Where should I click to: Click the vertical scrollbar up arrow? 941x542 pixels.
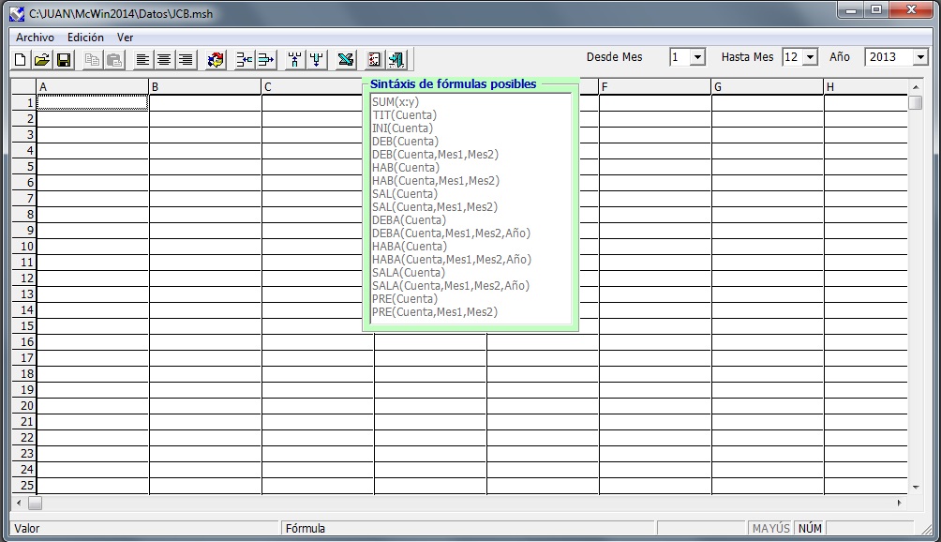coord(916,87)
